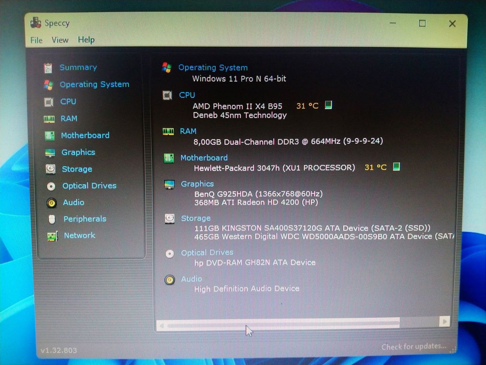This screenshot has width=486, height=365.
Task: Click the Storage drive icon in summary pane
Action: pyautogui.click(x=170, y=219)
